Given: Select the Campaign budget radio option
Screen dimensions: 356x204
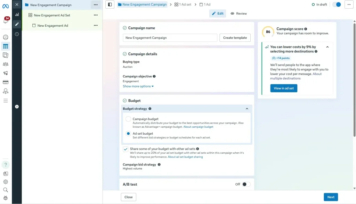Looking at the screenshot, I should 128,119.
